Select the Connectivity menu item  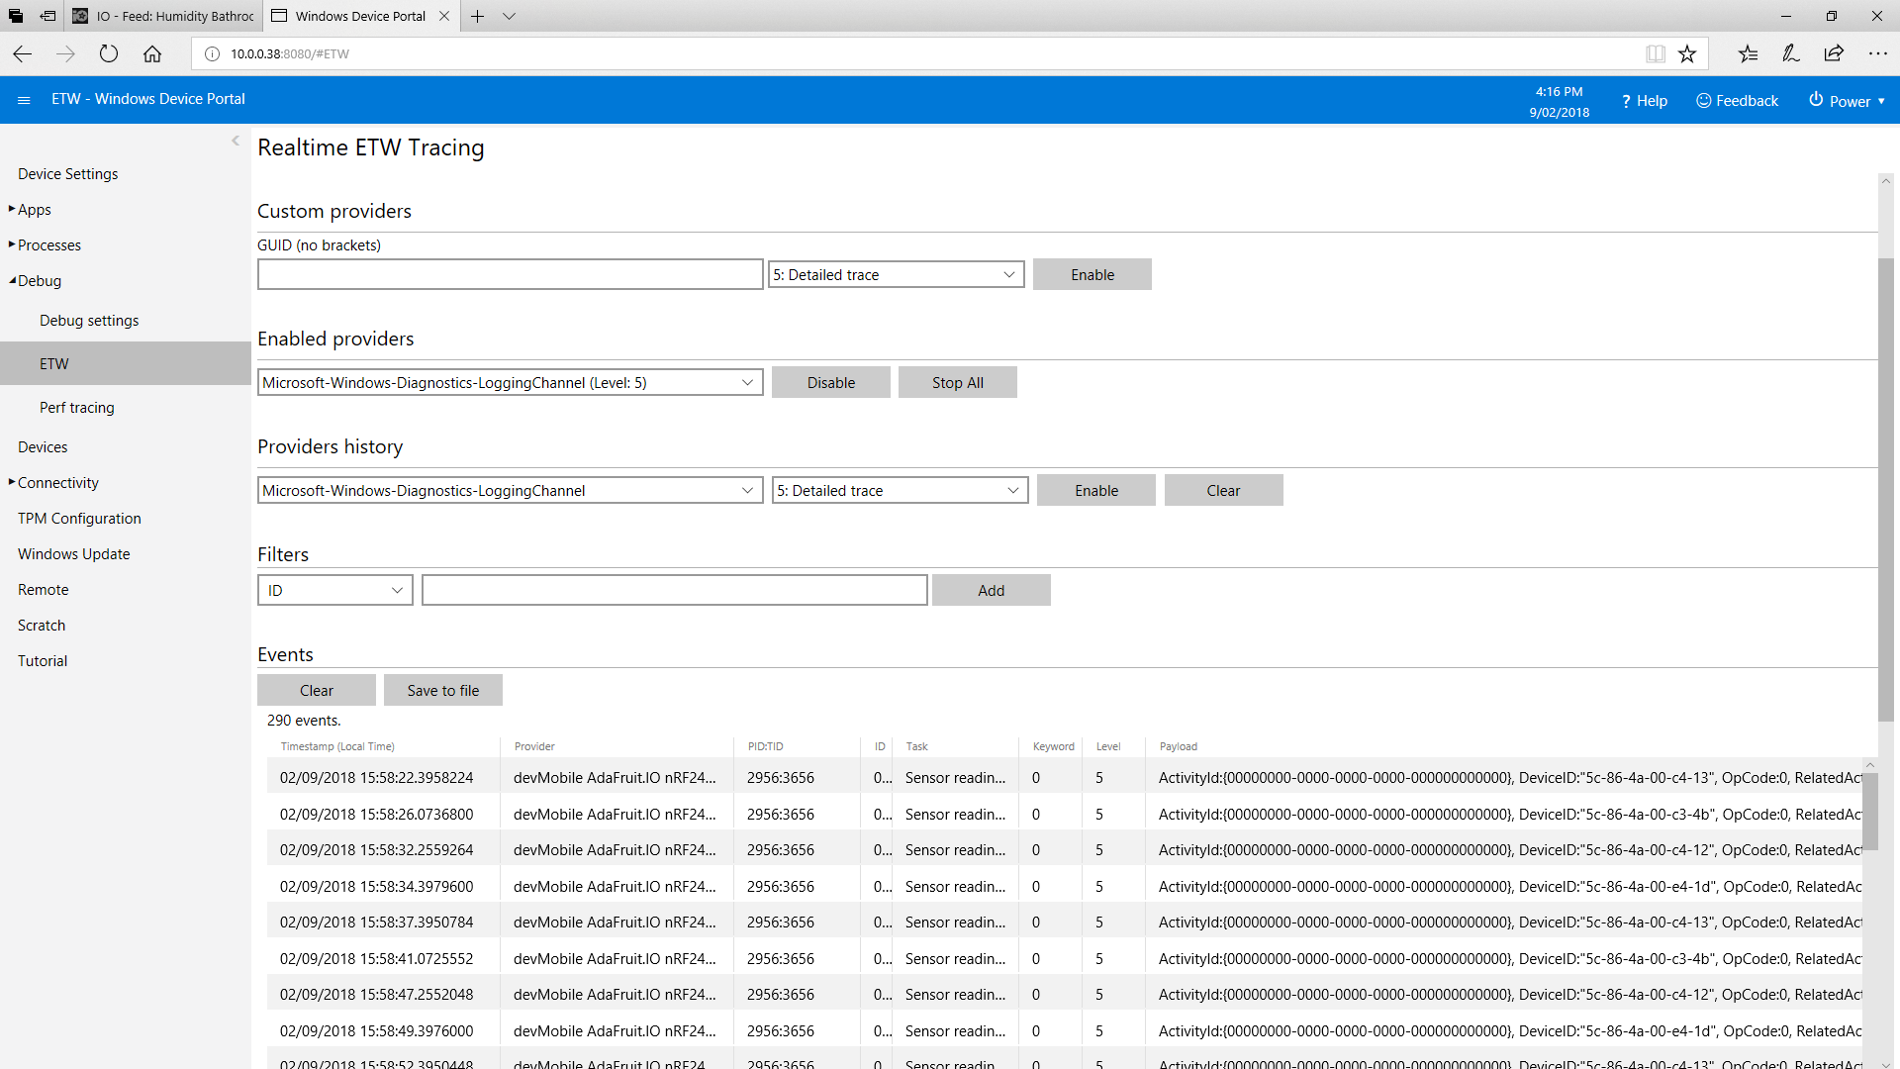pyautogui.click(x=57, y=483)
